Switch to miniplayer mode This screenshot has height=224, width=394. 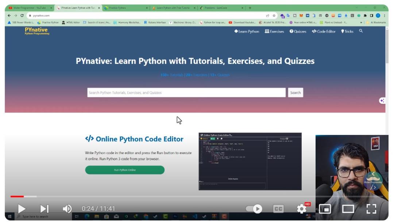tap(325, 209)
